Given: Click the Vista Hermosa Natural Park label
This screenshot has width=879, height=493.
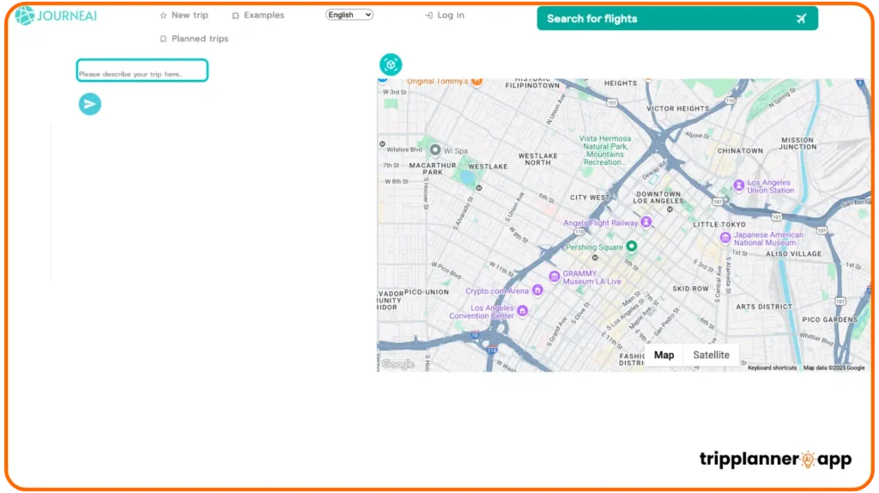Looking at the screenshot, I should coord(605,150).
